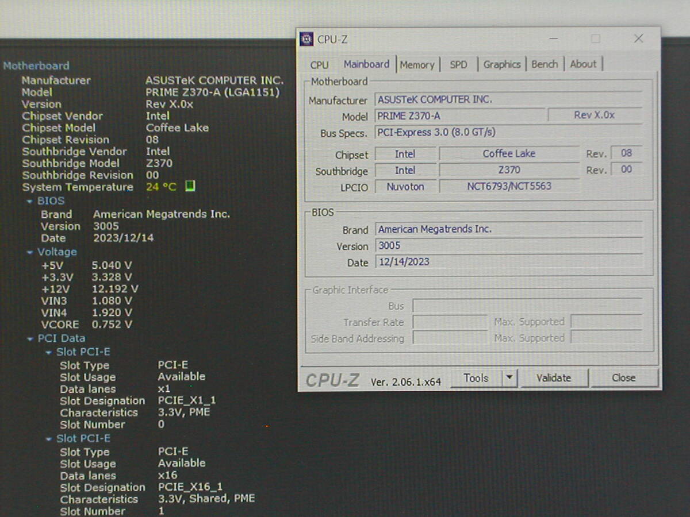This screenshot has width=690, height=517.
Task: Select the Mainboard tab
Action: (366, 64)
